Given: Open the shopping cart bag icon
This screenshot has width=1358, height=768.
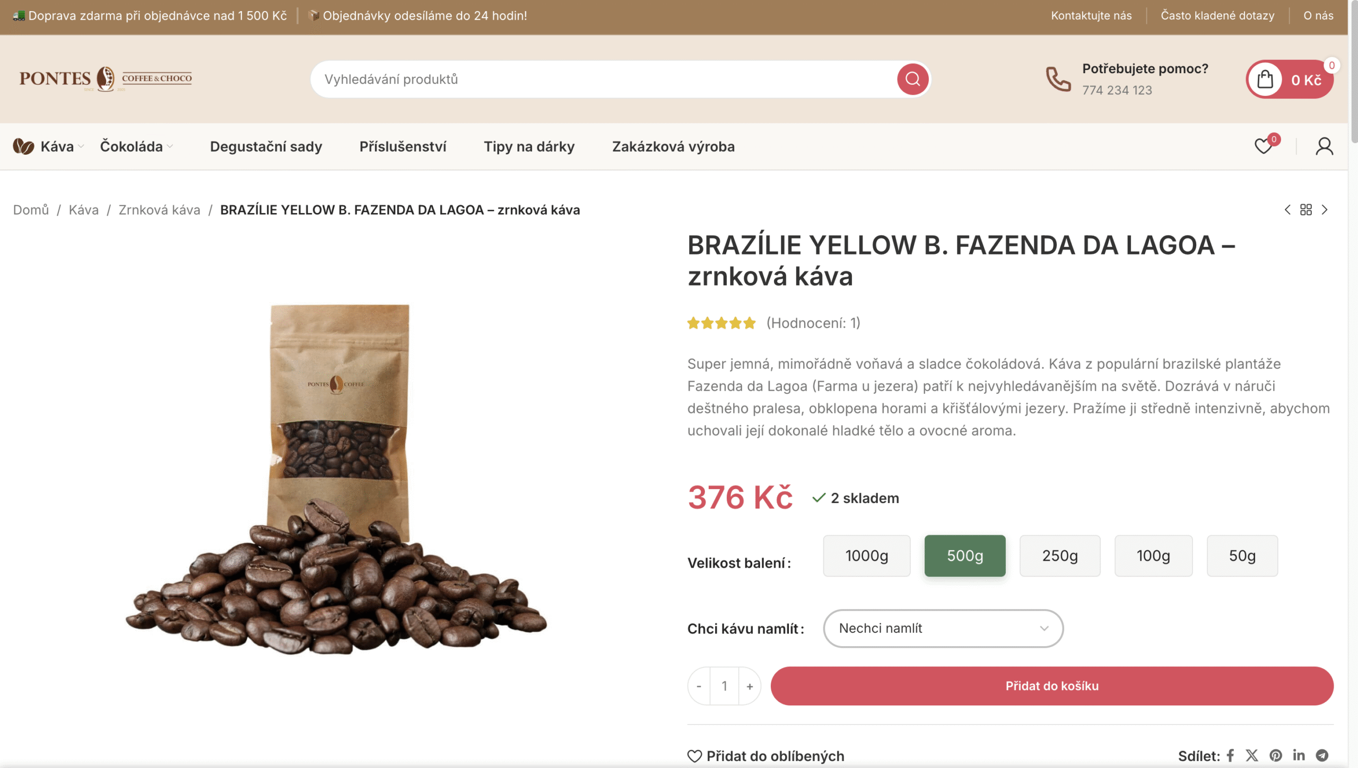Looking at the screenshot, I should click(x=1265, y=80).
